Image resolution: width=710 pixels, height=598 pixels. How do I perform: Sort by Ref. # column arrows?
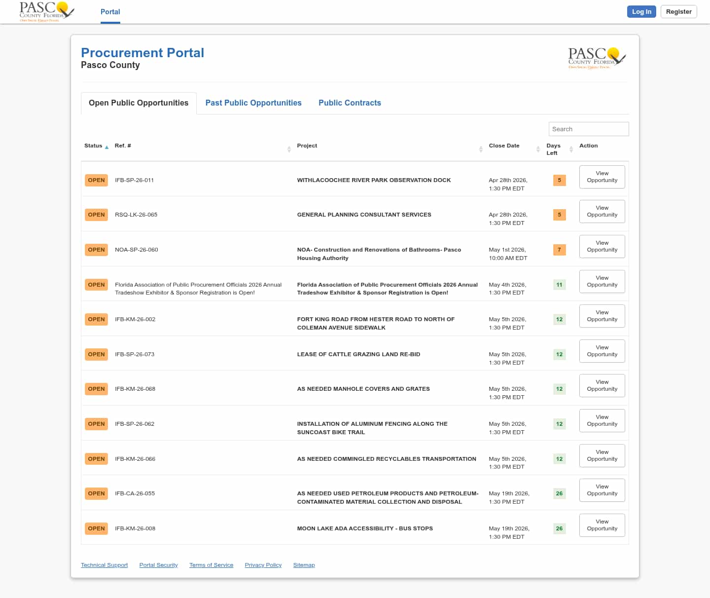pos(289,149)
